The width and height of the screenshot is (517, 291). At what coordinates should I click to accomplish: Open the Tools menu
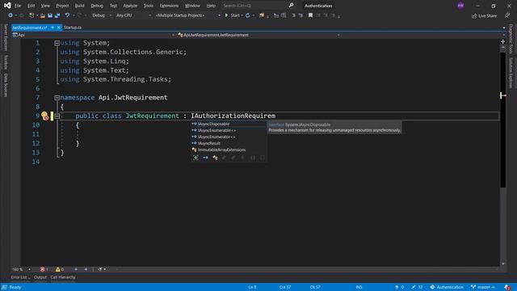coord(149,6)
